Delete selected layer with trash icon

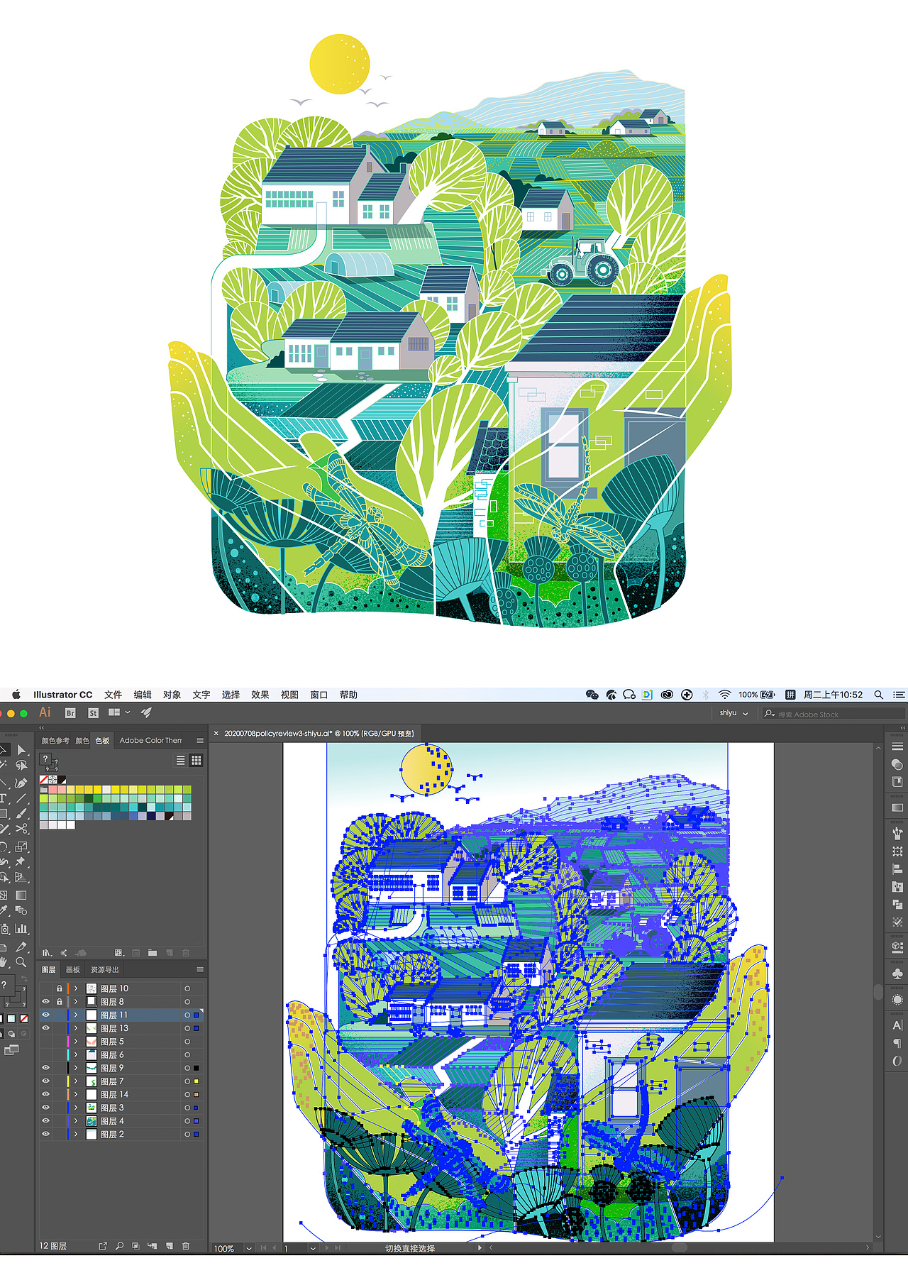click(x=186, y=1245)
